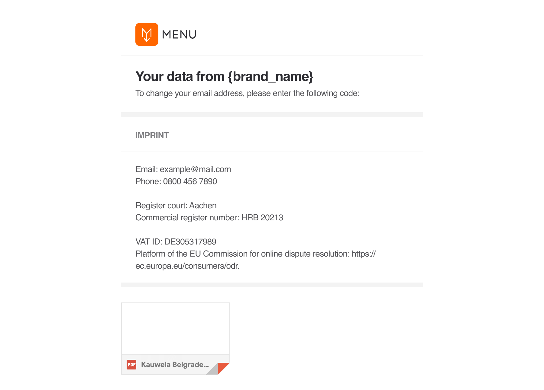Click the {brand_name} placeholder in the heading
This screenshot has height=390, width=544.
click(270, 77)
